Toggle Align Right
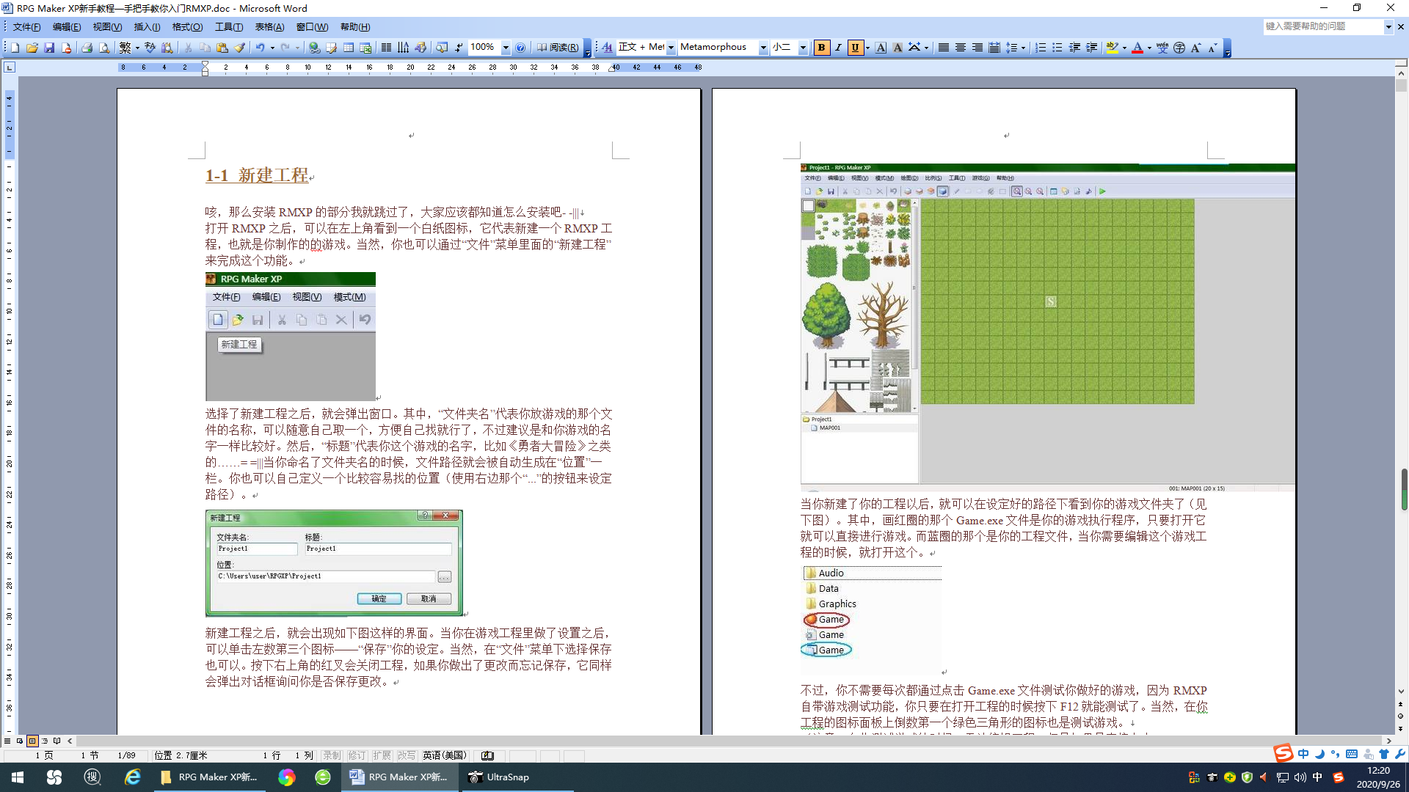Image resolution: width=1409 pixels, height=792 pixels. tap(977, 48)
